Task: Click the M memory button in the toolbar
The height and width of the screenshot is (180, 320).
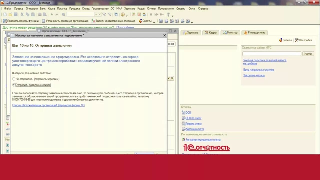Action: click(151, 14)
